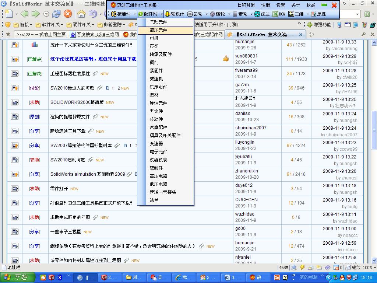Click the taskbar clock 15:16
Viewport: 377px width, 283px height.
366,277
